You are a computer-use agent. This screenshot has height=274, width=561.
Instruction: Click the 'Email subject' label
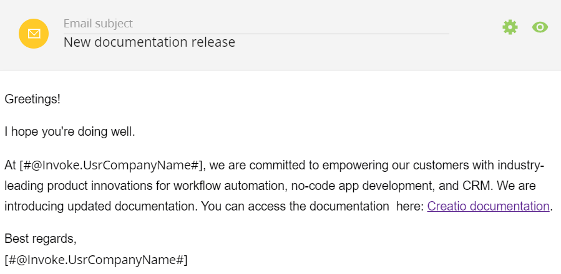click(x=98, y=24)
